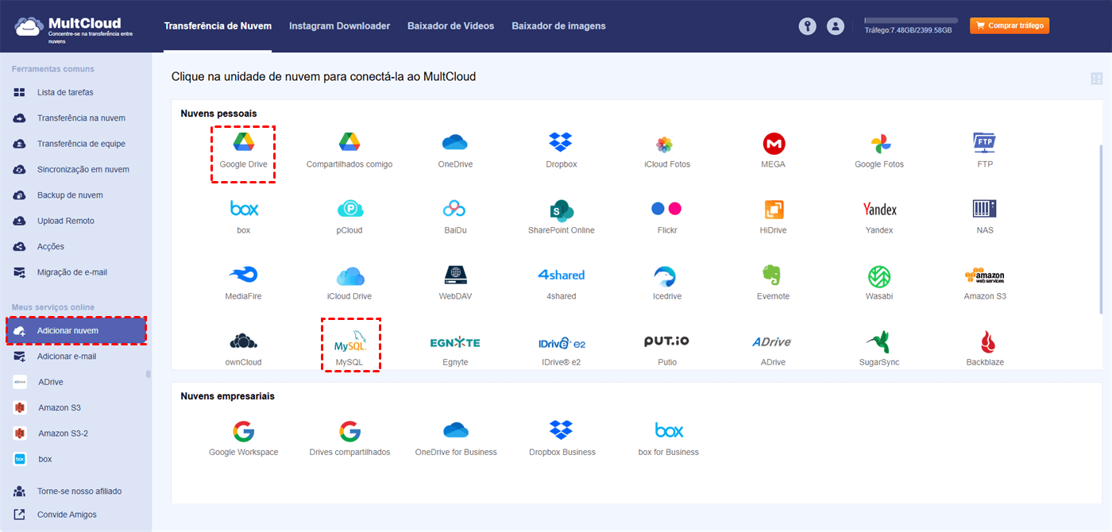Add the Amazon S3 cloud icon

(985, 276)
